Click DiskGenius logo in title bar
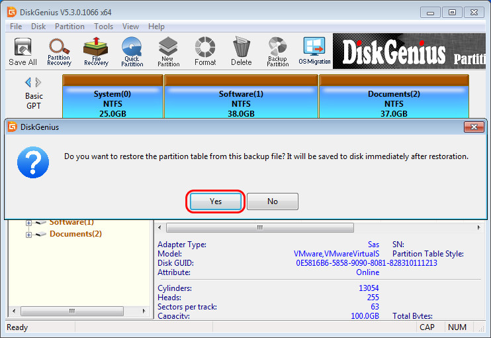 (x=12, y=12)
